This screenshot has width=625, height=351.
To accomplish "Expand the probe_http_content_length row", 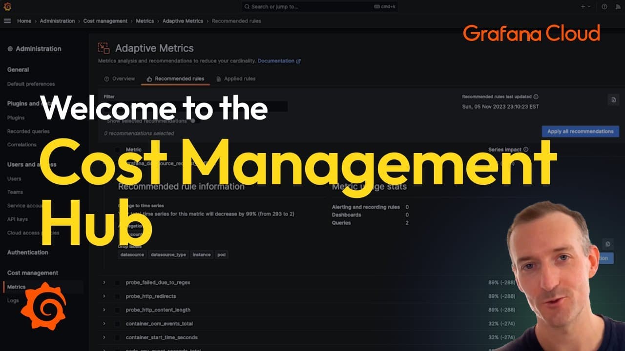I will click(x=104, y=310).
